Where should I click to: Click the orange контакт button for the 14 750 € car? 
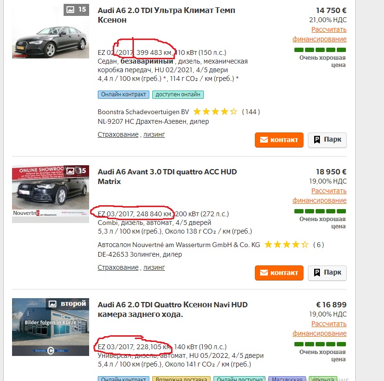coord(279,140)
